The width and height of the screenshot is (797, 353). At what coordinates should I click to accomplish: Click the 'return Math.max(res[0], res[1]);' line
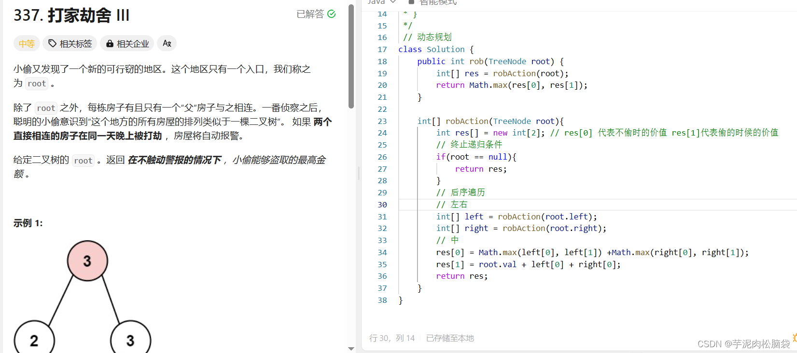click(x=512, y=85)
